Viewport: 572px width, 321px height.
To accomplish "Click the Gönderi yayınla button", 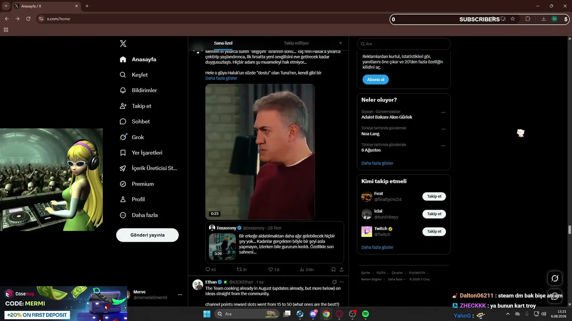I will 147,235.
